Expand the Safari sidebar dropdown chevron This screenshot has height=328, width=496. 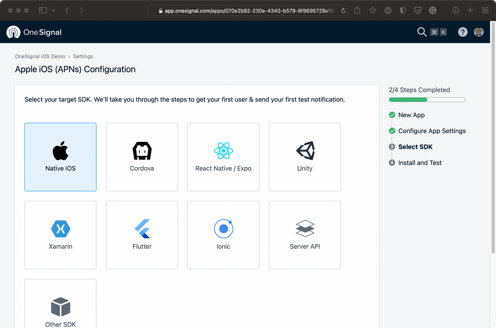(54, 10)
